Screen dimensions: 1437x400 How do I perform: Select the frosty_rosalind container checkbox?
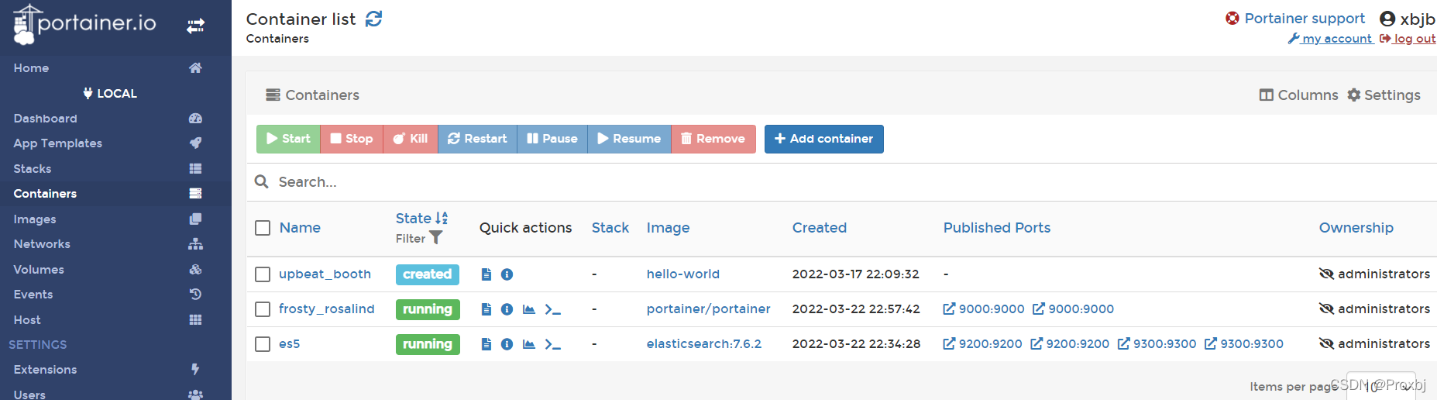(x=263, y=309)
